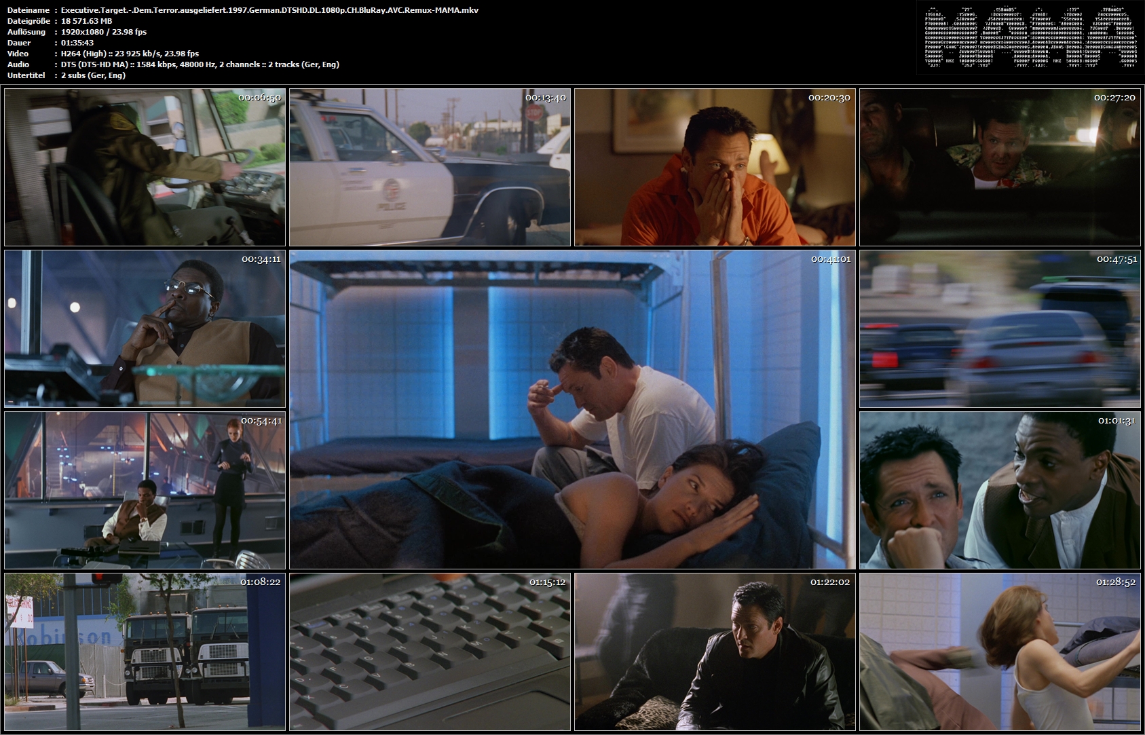
Task: Open the police car thumbnail at 00:13:40
Action: [430, 167]
